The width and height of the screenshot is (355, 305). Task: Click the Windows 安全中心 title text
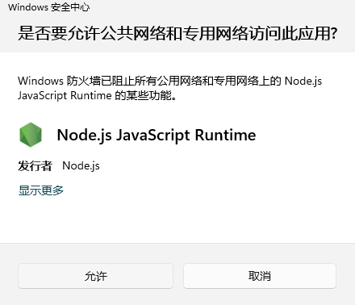48,7
